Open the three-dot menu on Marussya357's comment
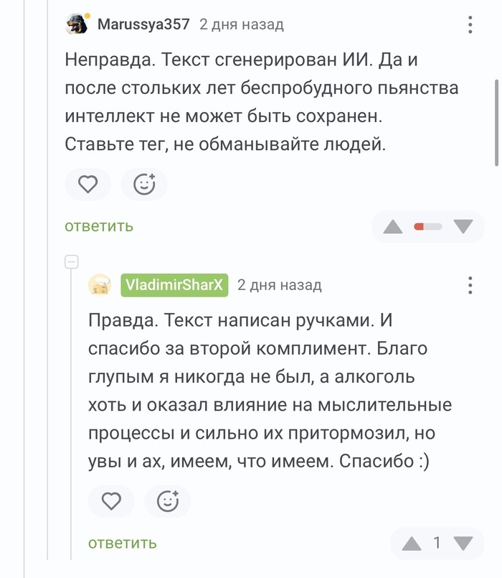The width and height of the screenshot is (502, 578). tap(470, 25)
